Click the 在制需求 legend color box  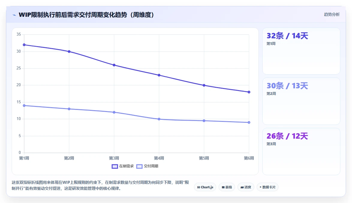[115, 166]
